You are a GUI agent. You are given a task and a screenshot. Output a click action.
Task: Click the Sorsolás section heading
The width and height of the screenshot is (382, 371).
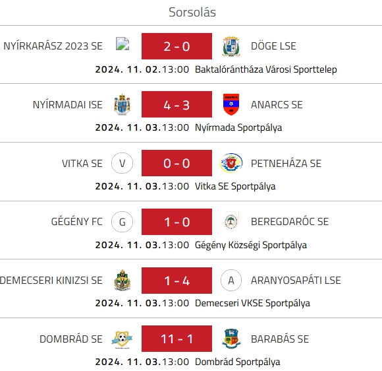192,12
